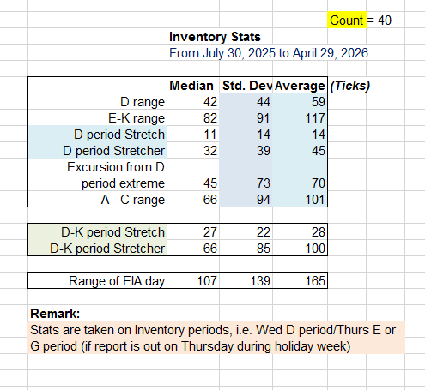The height and width of the screenshot is (390, 425).
Task: Select the yellow Count cell
Action: (x=347, y=20)
